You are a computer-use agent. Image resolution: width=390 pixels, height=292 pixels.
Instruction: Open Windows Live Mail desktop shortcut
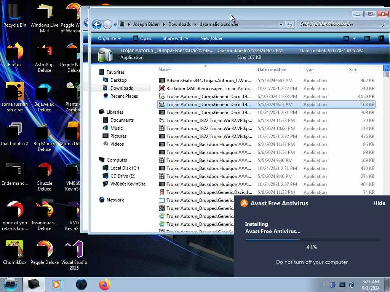44,18
